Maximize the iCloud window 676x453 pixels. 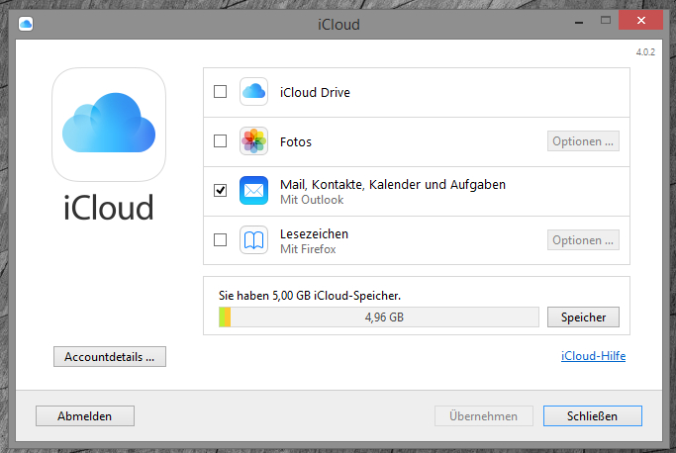coord(606,20)
